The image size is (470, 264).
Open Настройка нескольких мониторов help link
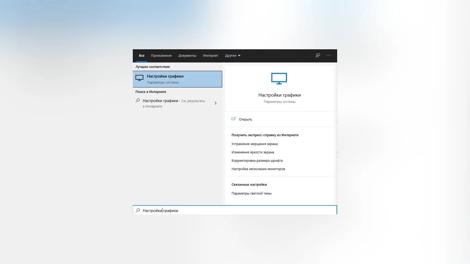258,169
